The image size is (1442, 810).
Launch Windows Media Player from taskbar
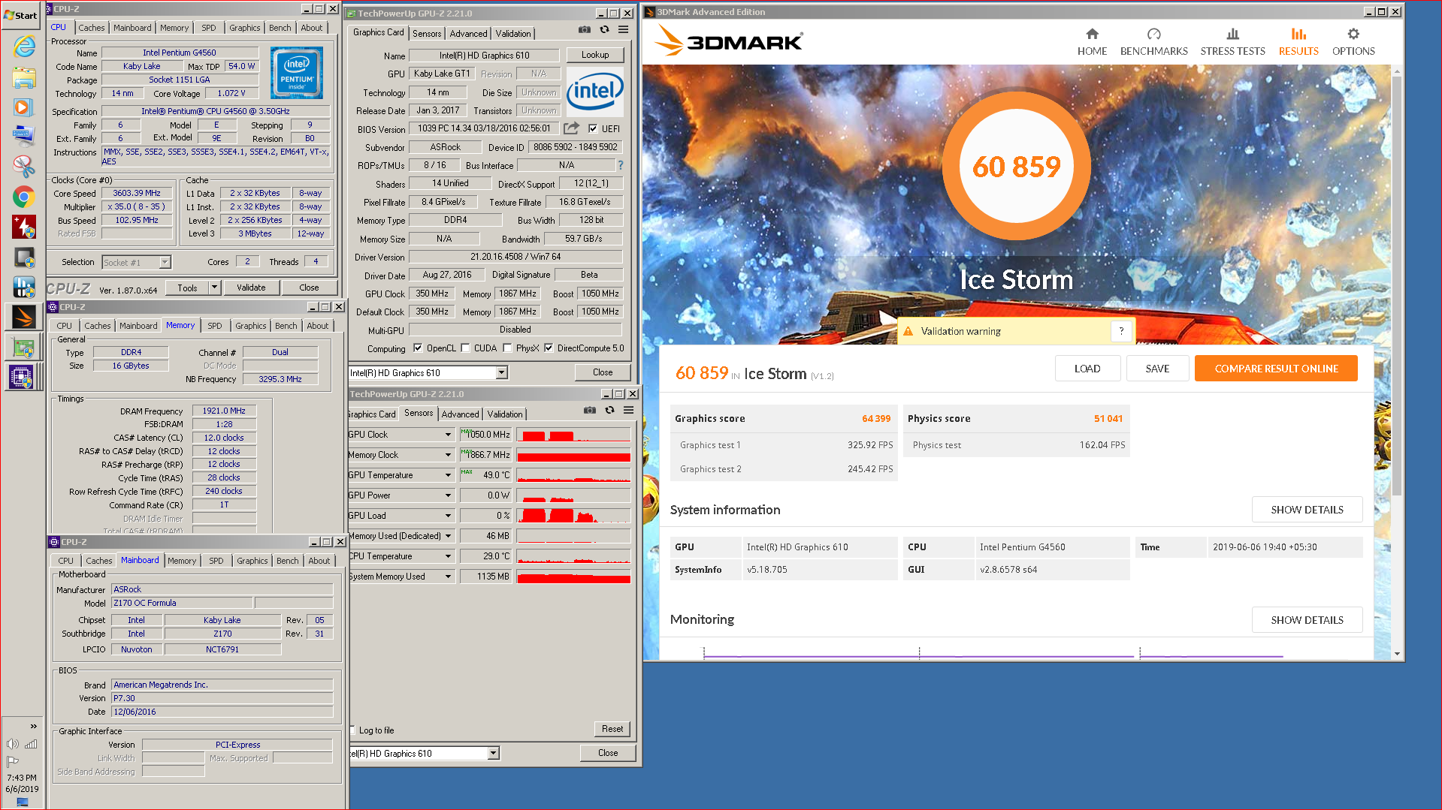click(x=24, y=107)
